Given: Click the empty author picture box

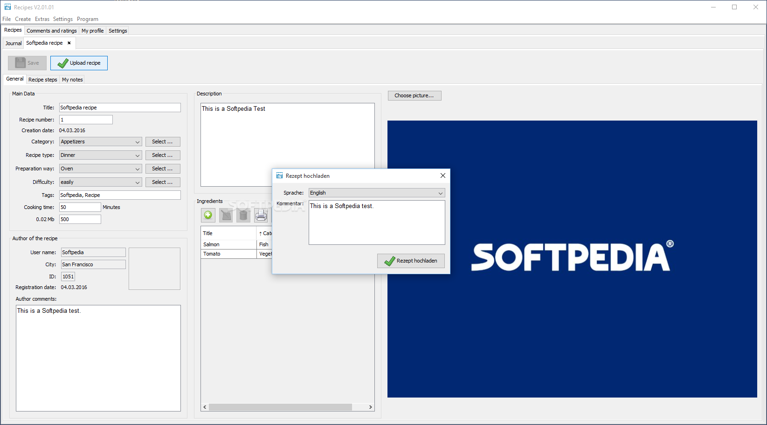Looking at the screenshot, I should 154,269.
